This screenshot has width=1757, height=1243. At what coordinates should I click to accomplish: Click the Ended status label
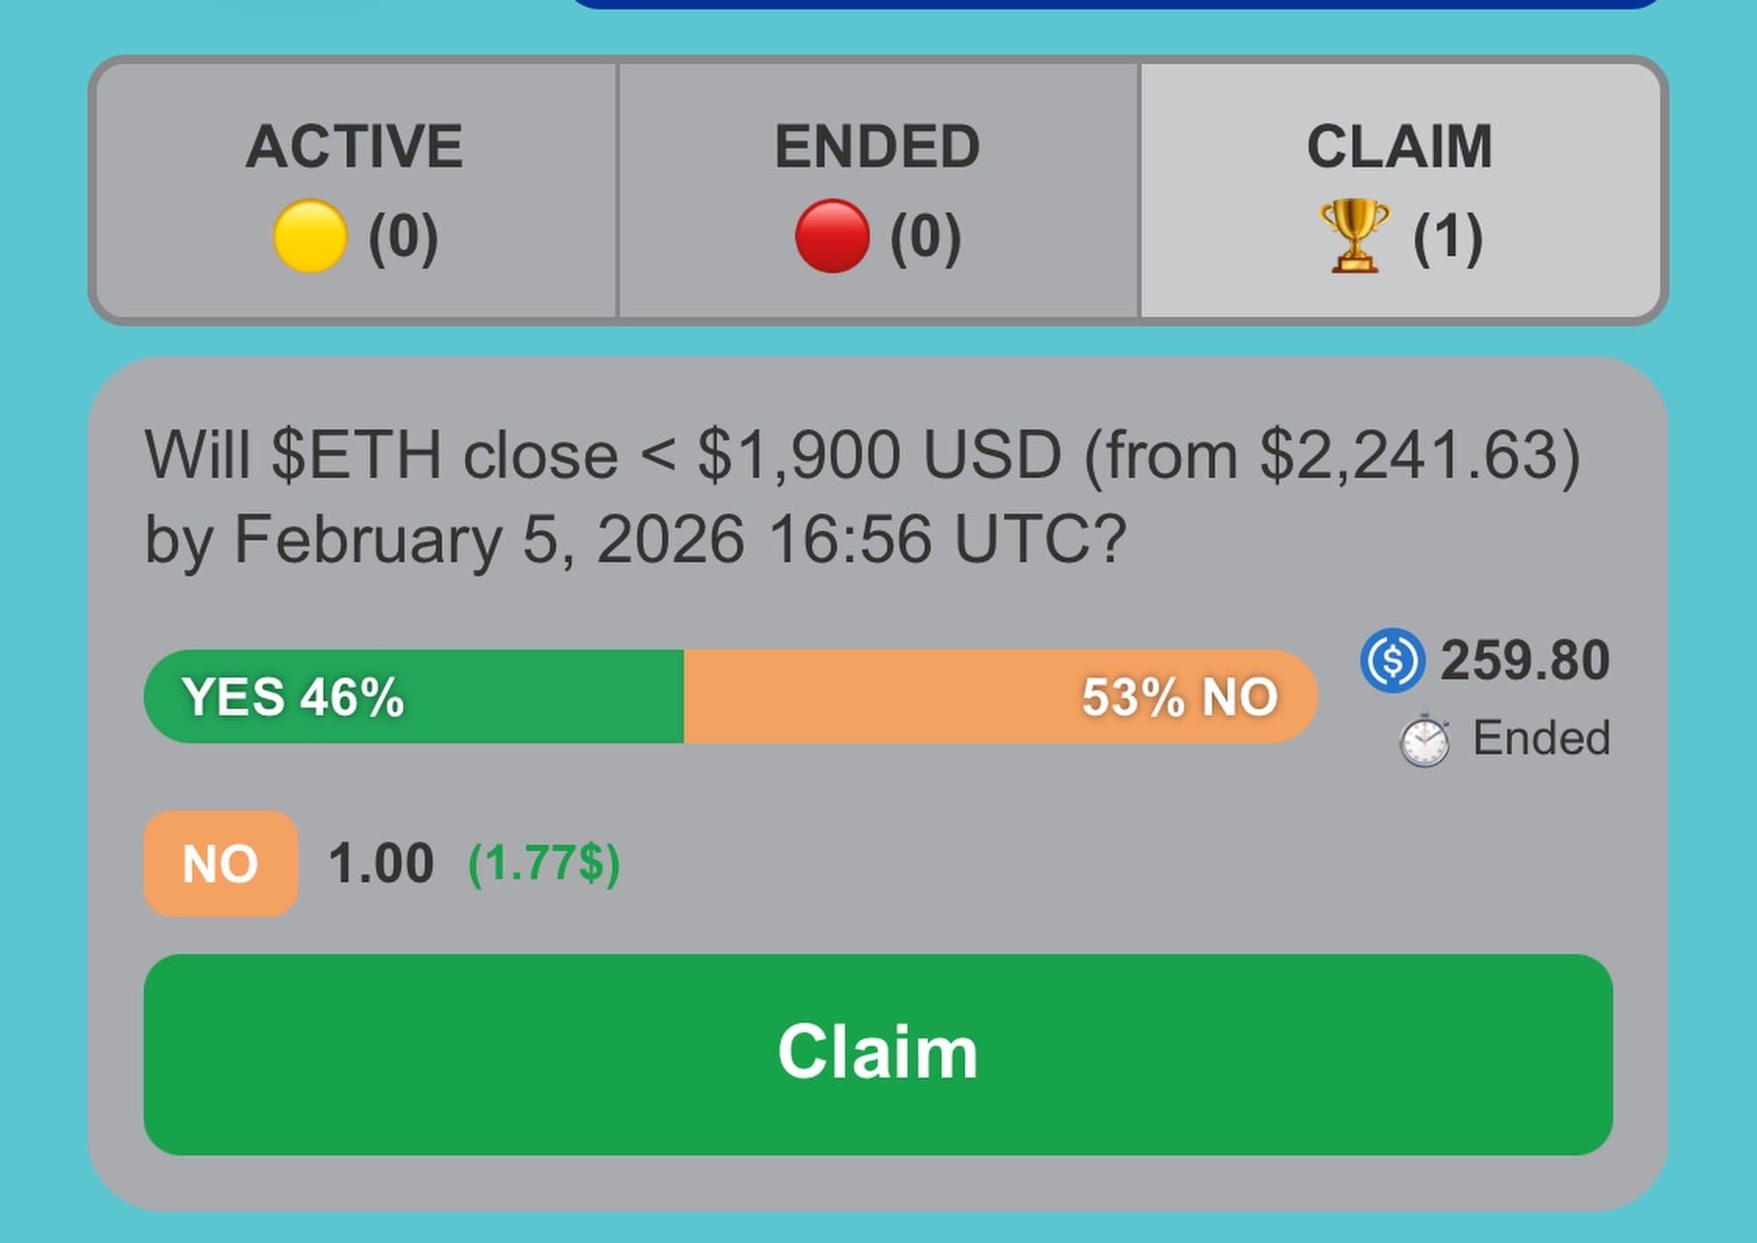pos(1541,738)
